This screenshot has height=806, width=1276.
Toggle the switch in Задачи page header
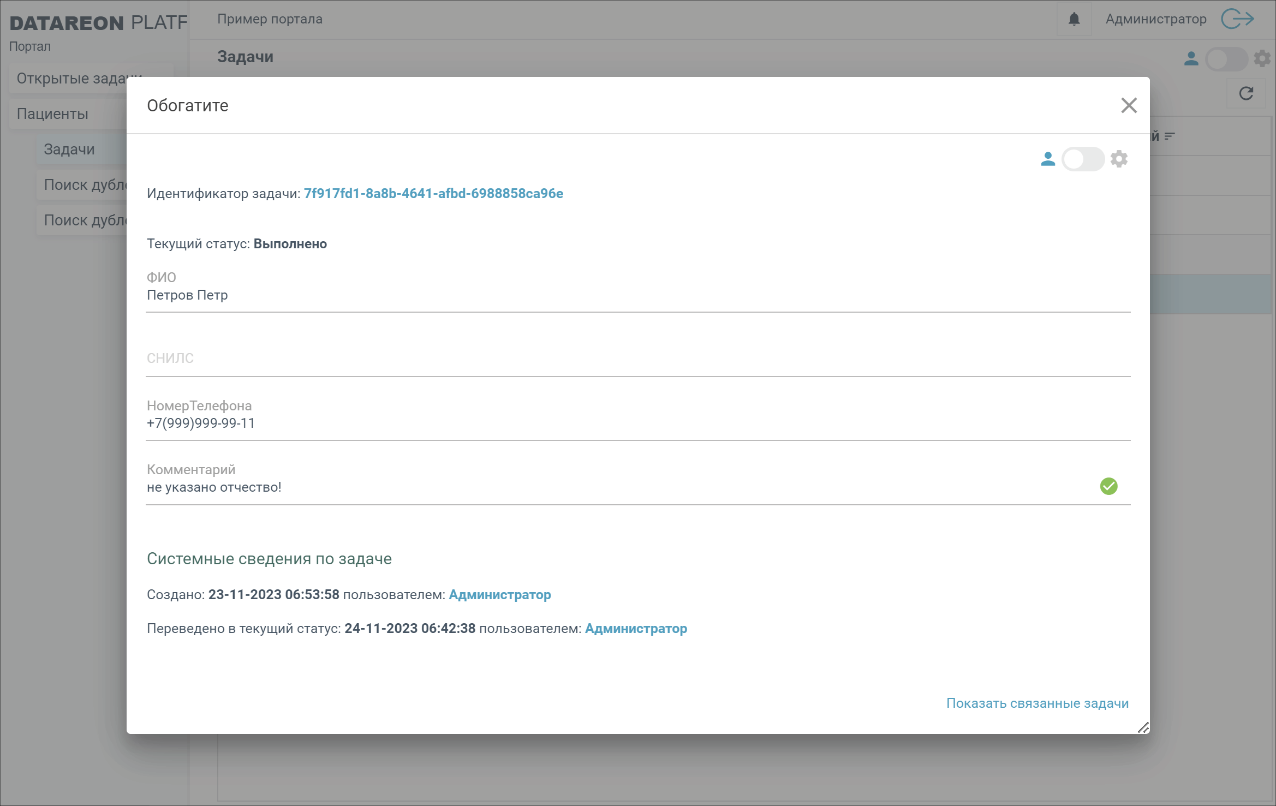pos(1226,58)
